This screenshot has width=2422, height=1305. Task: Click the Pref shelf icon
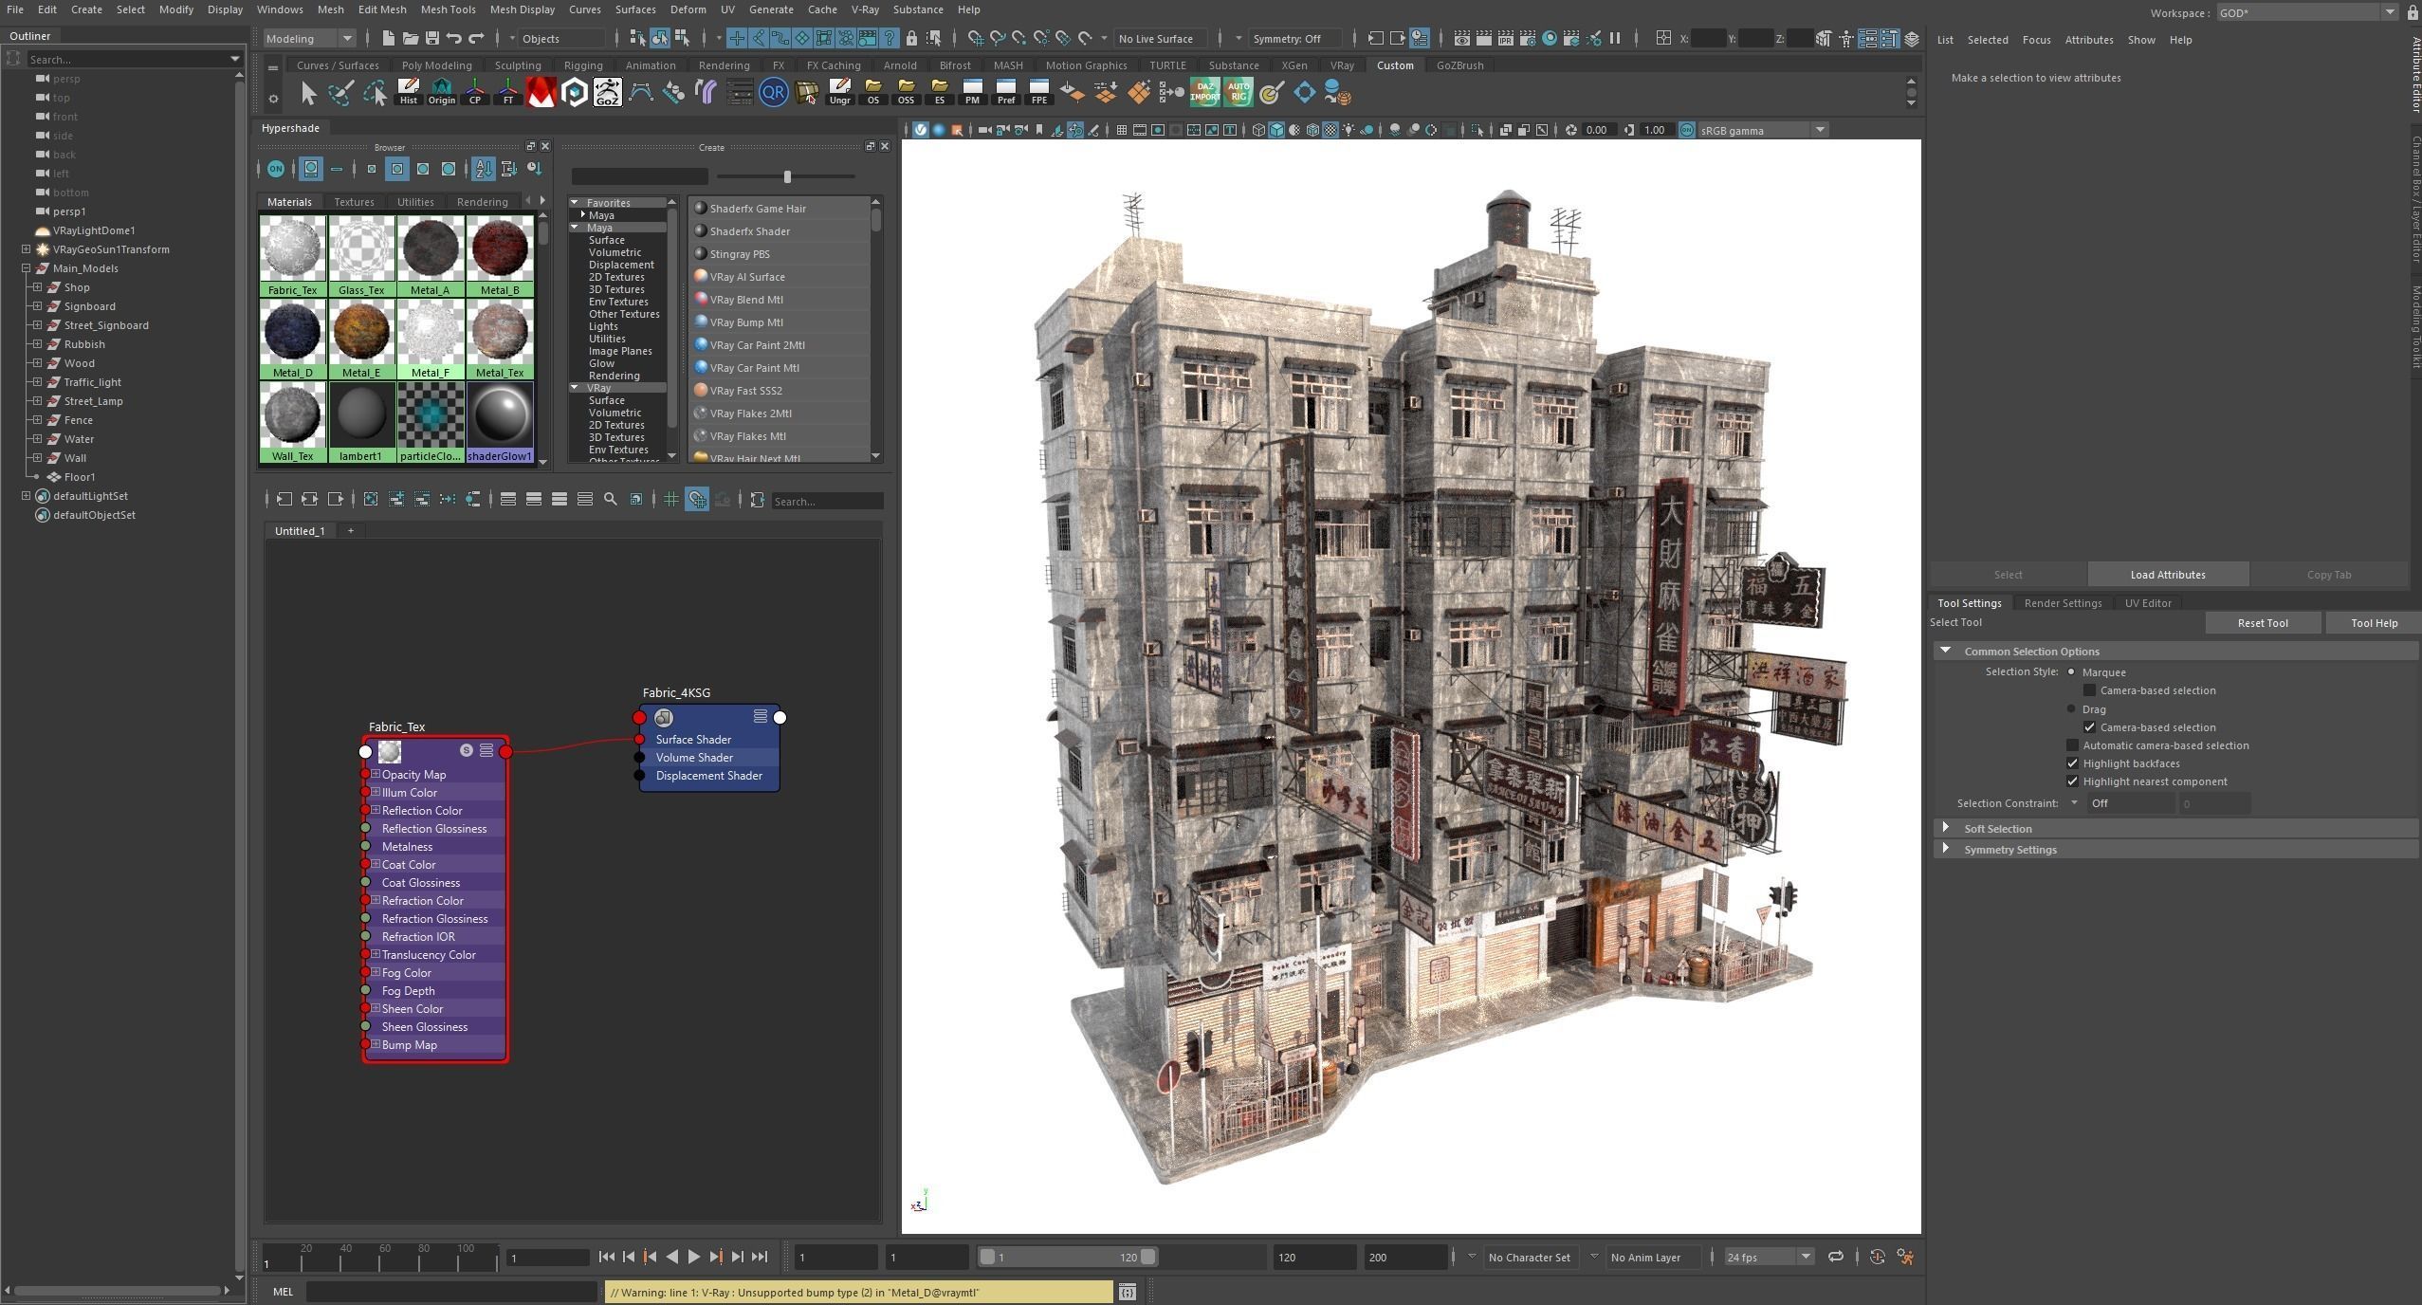(1005, 92)
